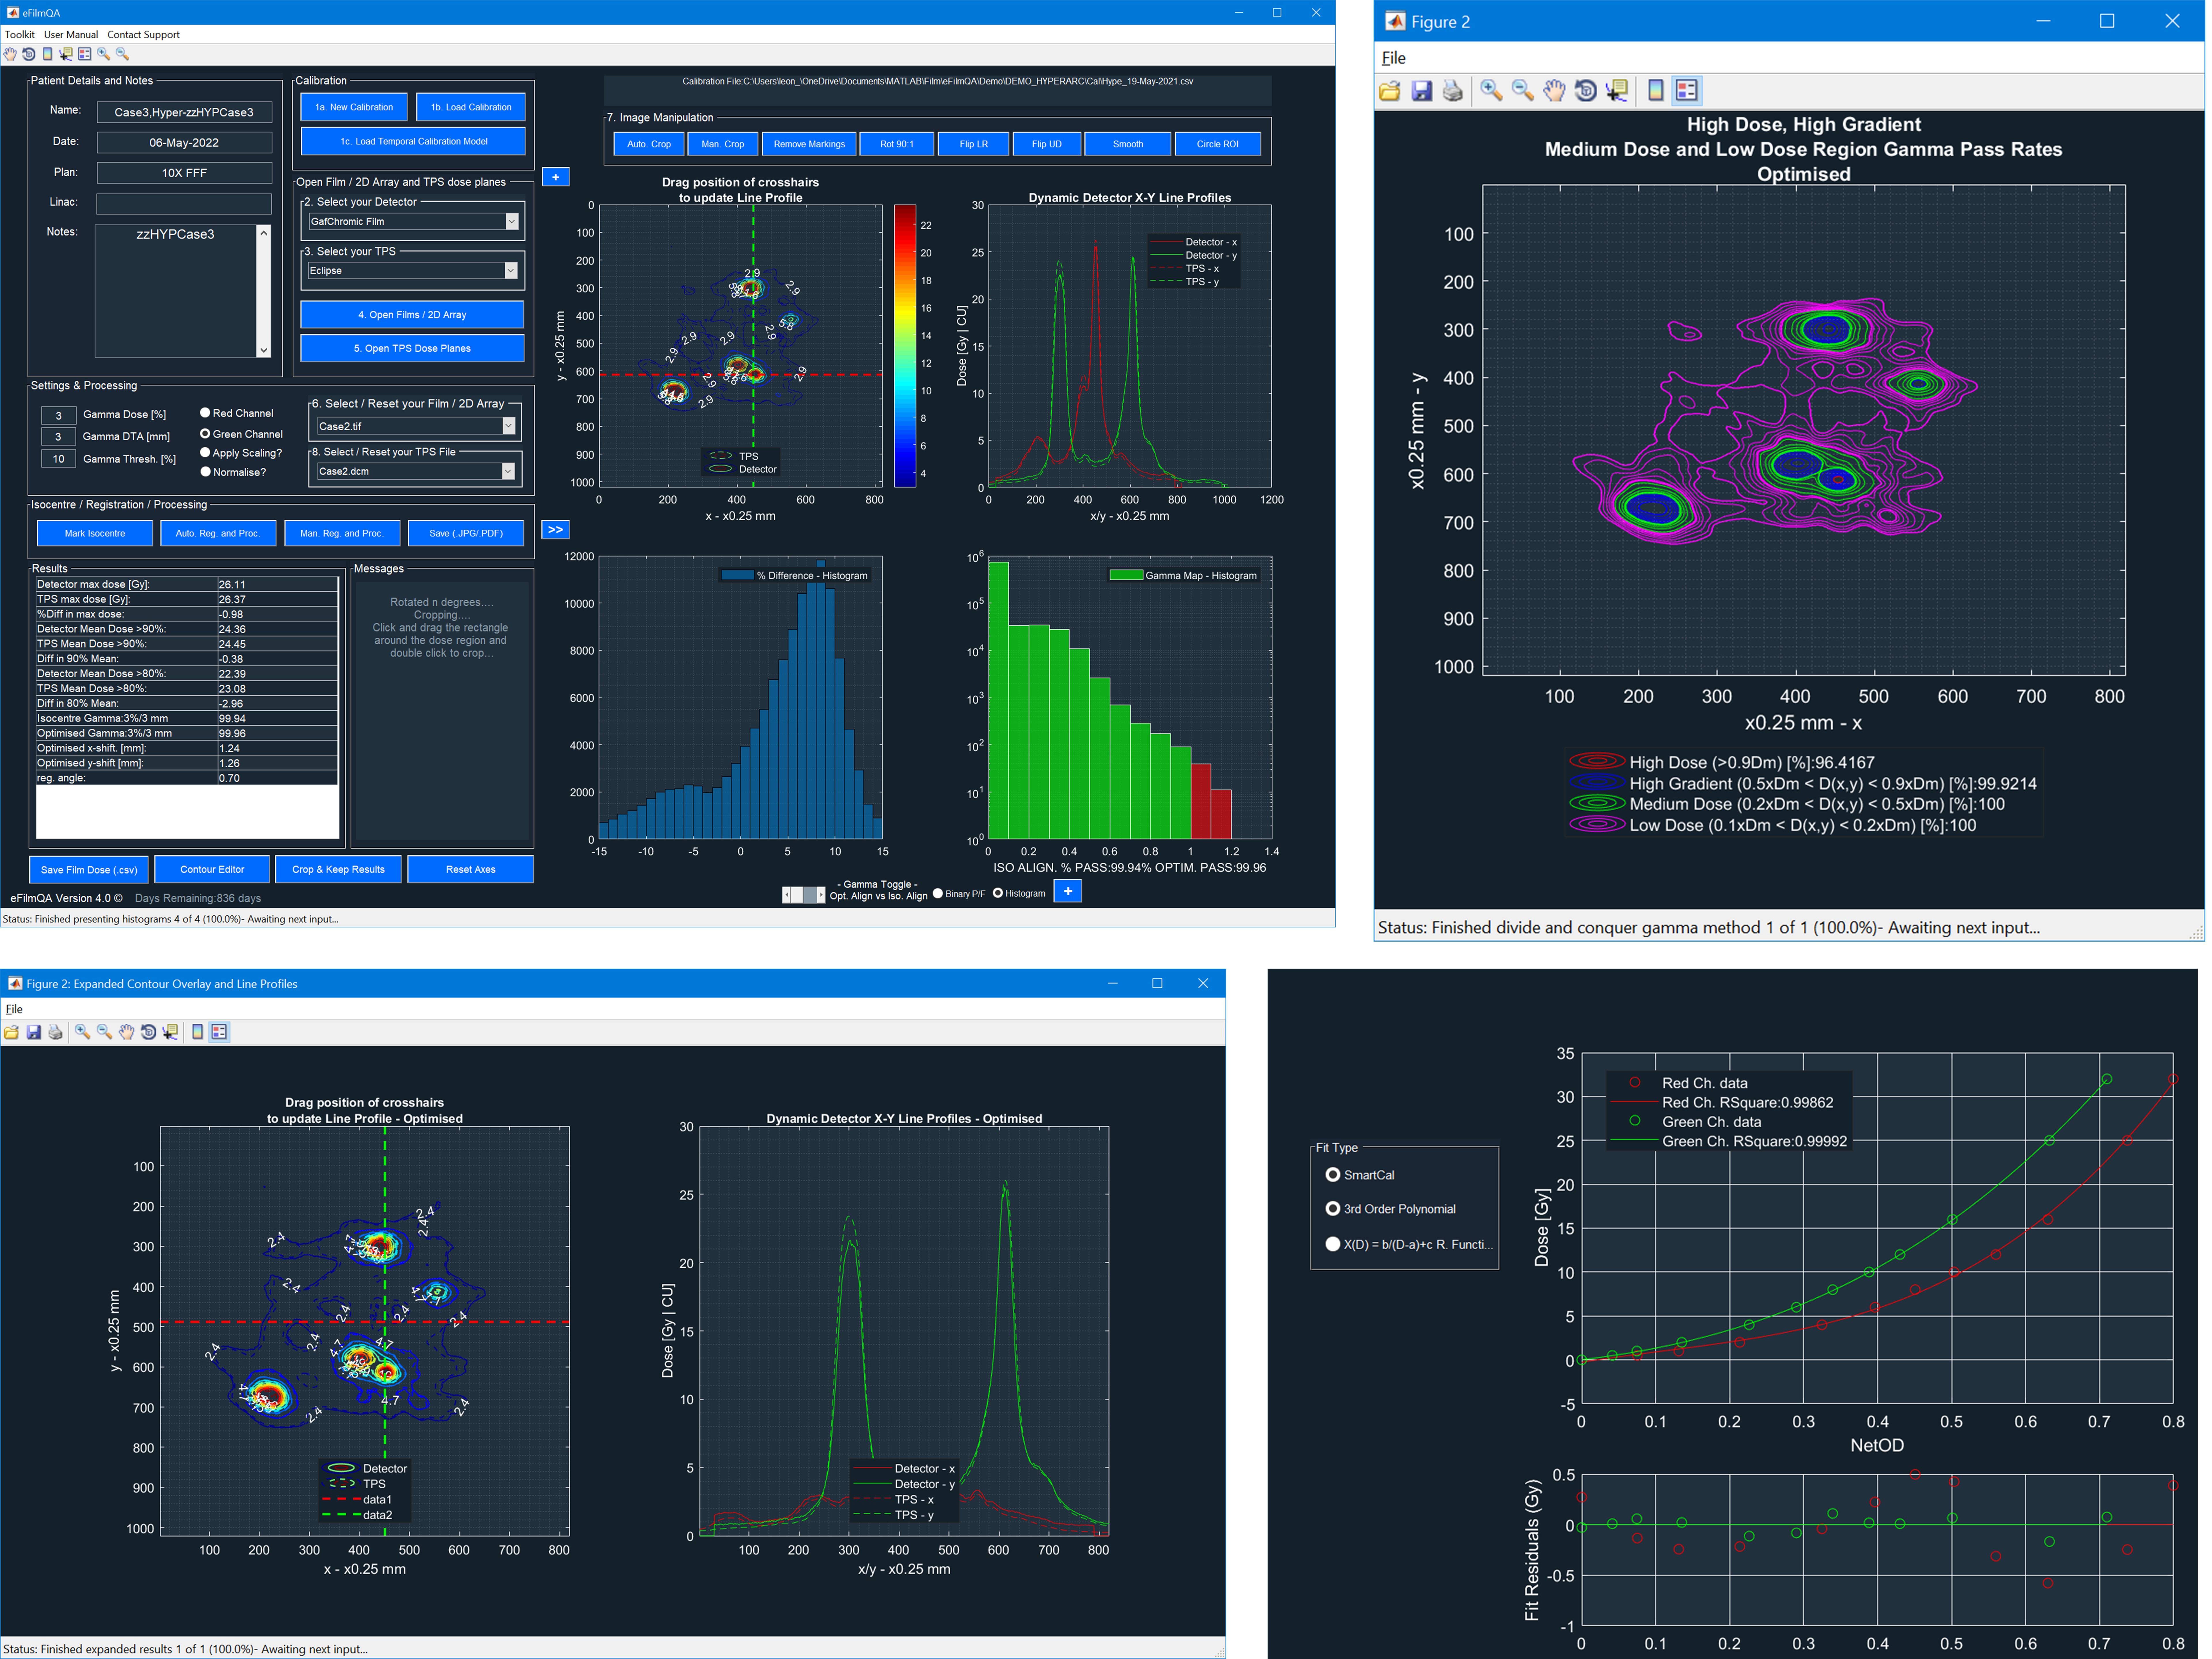Select the Red Channel radio button
2212x1659 pixels.
pos(205,413)
